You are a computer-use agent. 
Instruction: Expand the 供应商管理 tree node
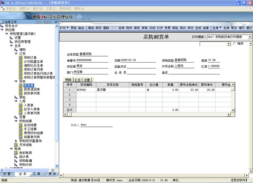(11, 42)
